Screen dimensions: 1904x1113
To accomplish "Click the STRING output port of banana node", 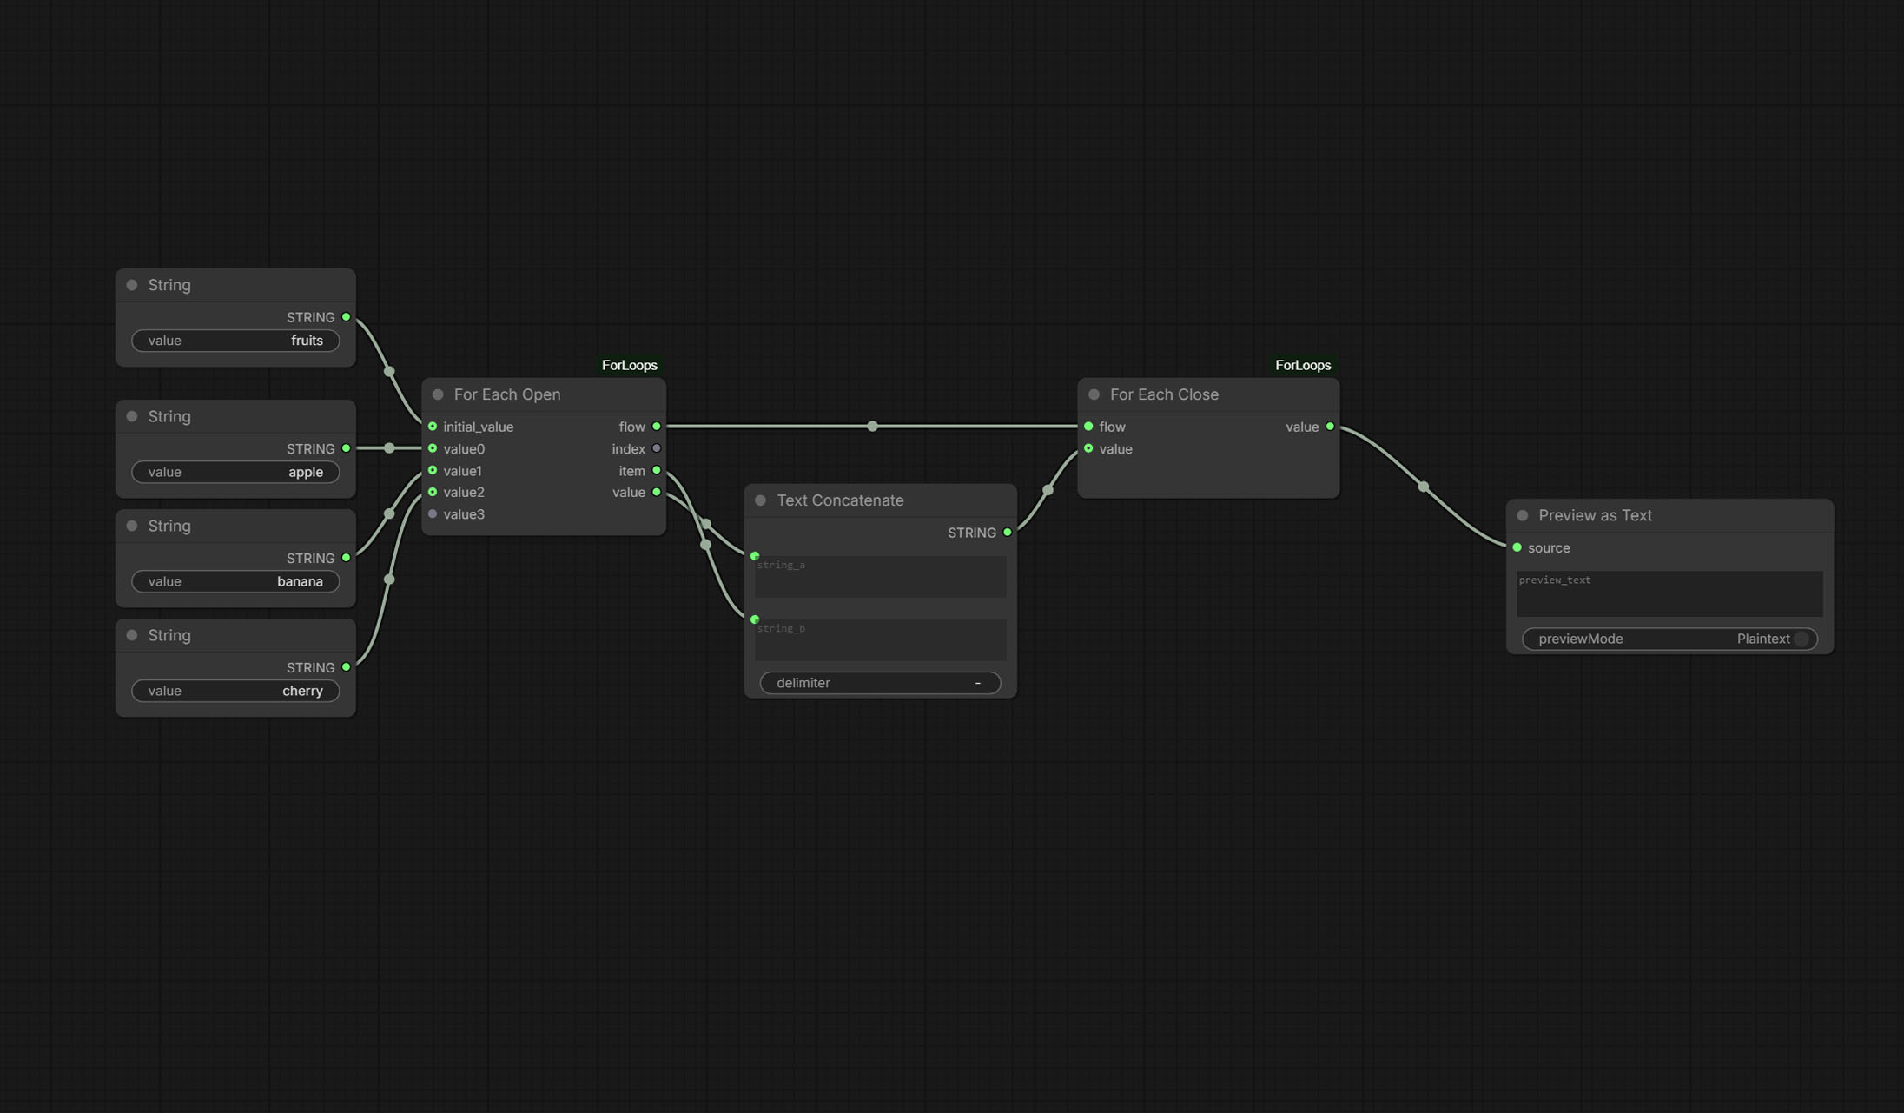I will pyautogui.click(x=347, y=558).
